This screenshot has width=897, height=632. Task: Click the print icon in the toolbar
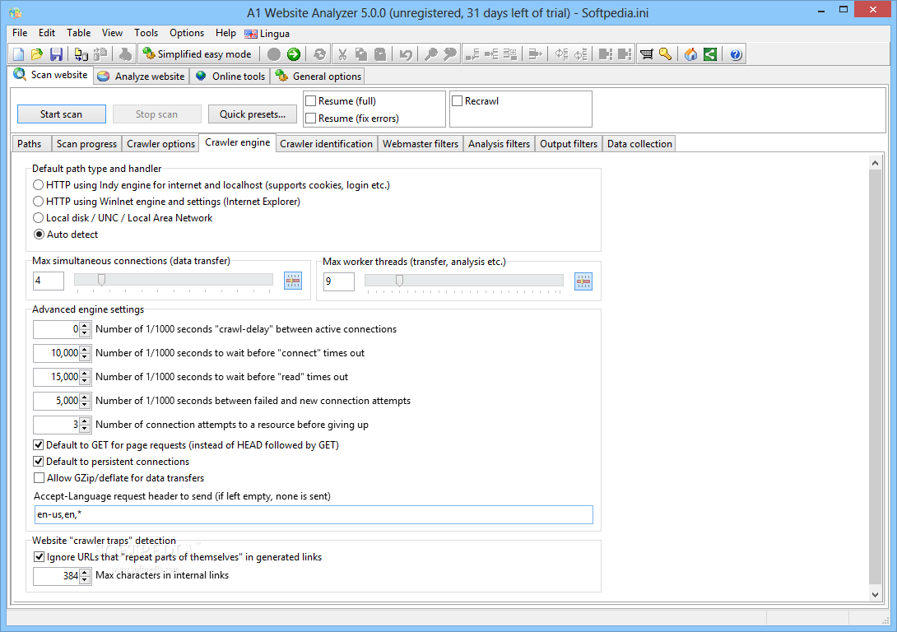pyautogui.click(x=125, y=54)
